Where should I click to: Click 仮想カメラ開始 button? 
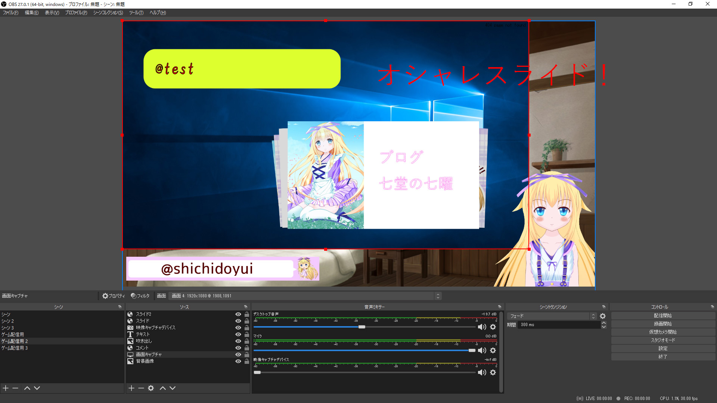(663, 332)
